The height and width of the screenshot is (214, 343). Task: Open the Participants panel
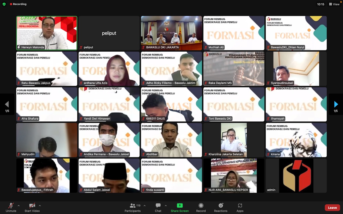(132, 207)
